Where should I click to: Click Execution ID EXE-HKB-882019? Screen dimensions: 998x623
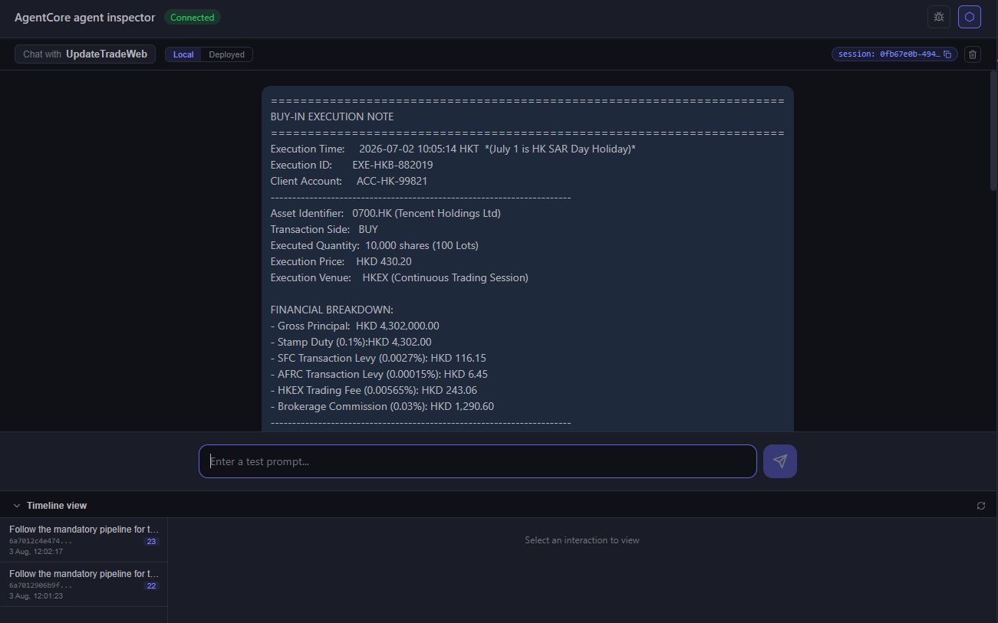tap(352, 165)
